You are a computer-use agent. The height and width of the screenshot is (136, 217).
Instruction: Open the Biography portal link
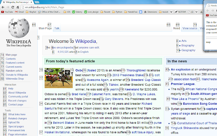(x=188, y=46)
